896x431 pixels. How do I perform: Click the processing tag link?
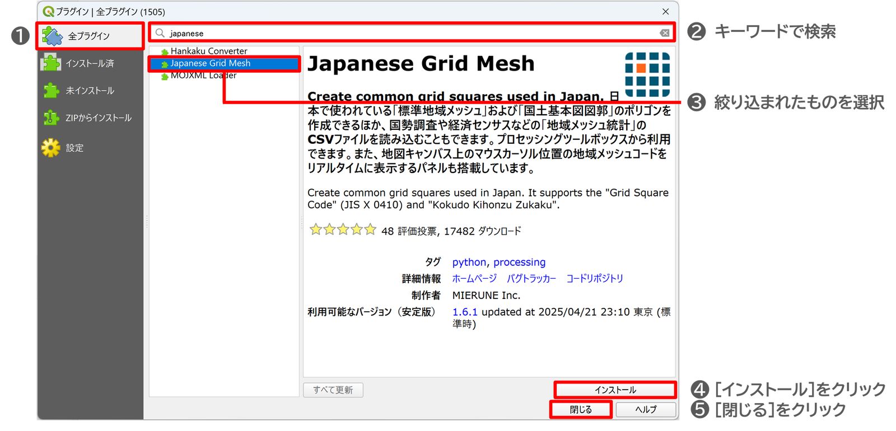tap(519, 262)
